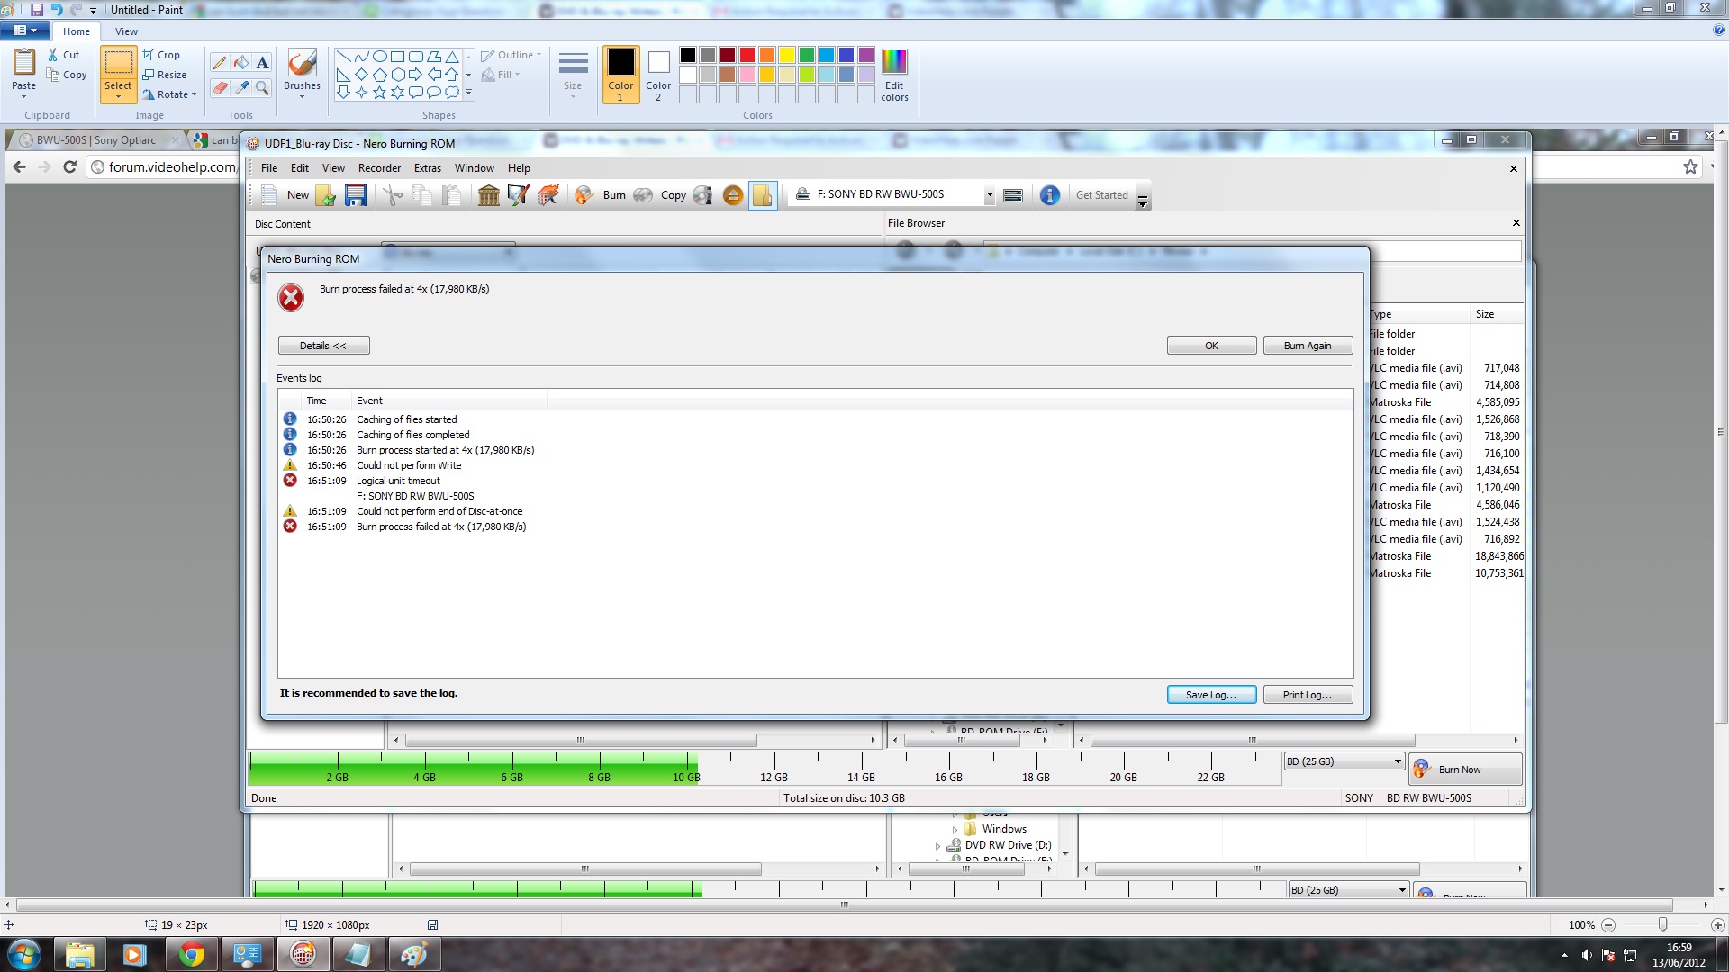Pick the red color in the palette
The height and width of the screenshot is (972, 1729).
pyautogui.click(x=747, y=55)
